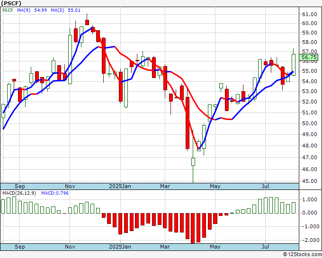322x258 pixels.
Task: Click 2025Jan on the MACD time axis
Action: click(120, 247)
